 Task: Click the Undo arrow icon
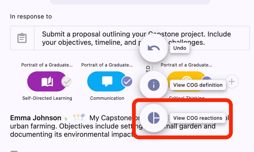[x=153, y=47]
